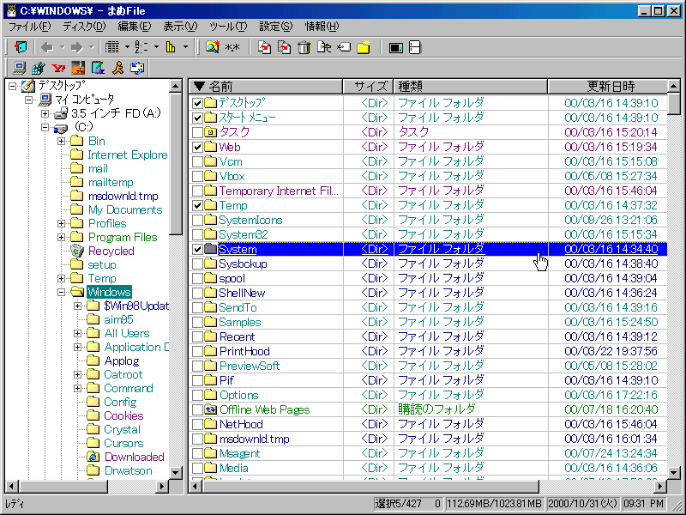Open the sort order dropdown arrow
The width and height of the screenshot is (686, 515).
pyautogui.click(x=156, y=47)
